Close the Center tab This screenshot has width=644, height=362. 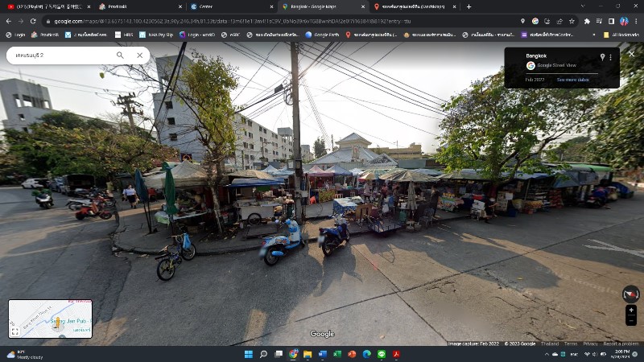[271, 6]
